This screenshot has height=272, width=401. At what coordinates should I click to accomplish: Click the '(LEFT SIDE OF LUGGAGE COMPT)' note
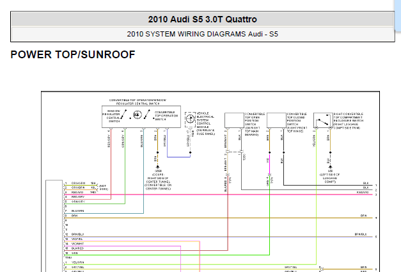(329, 178)
